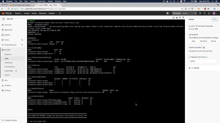The height and width of the screenshot is (123, 220).
Task: Open the Apple menu
Action: tap(3, 1)
